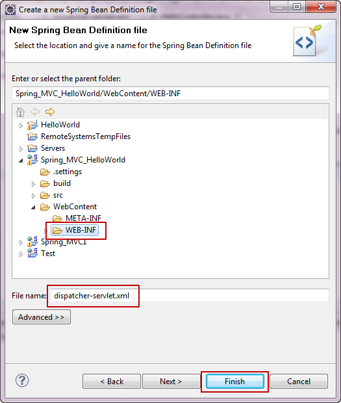Select the WEB-INF folder

click(75, 230)
